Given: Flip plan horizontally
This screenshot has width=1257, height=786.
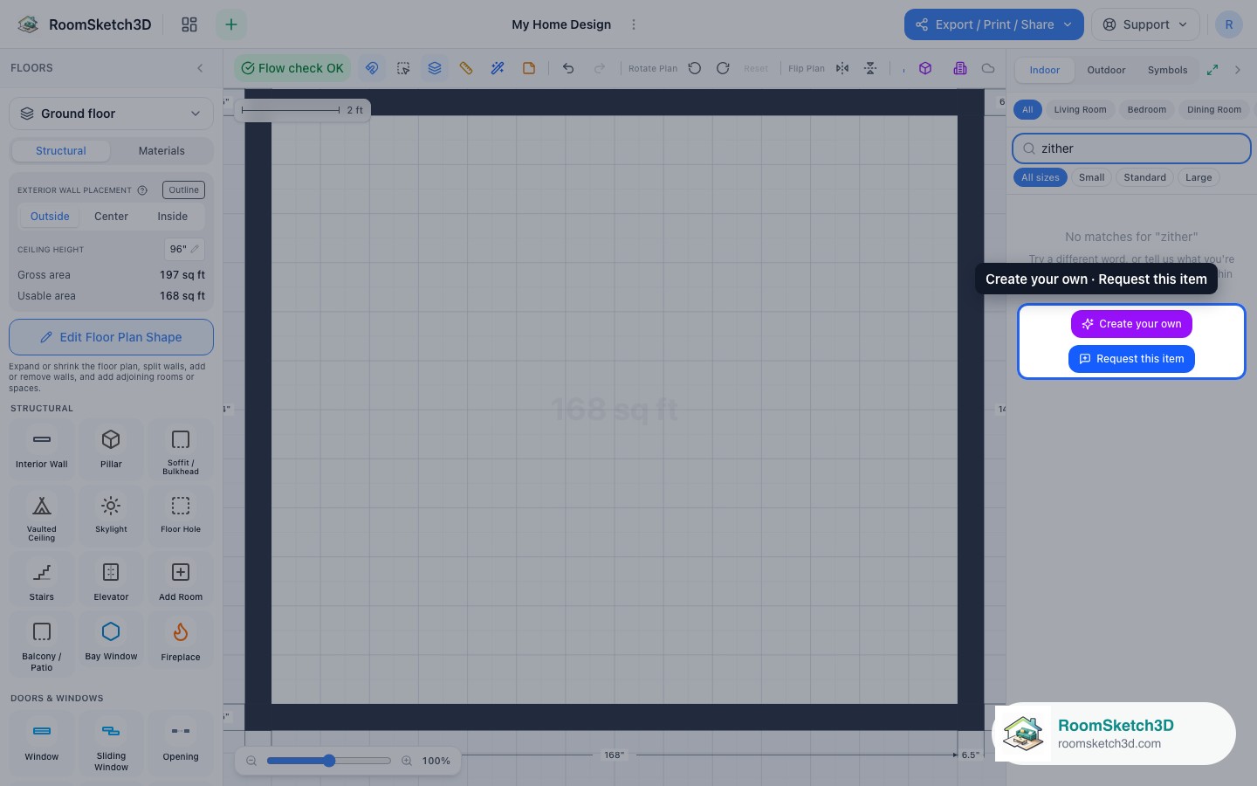Looking at the screenshot, I should (842, 68).
